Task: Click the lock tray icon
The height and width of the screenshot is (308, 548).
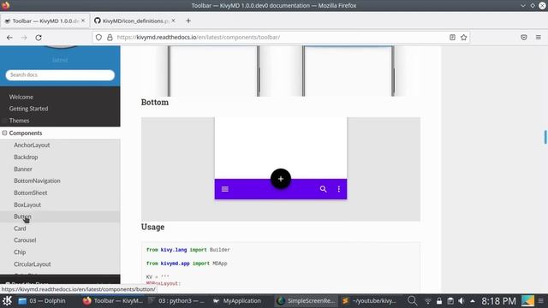Action: [439, 301]
